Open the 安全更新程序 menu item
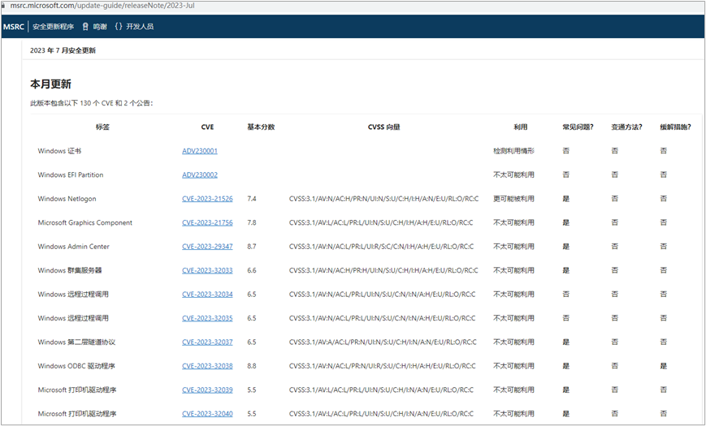 point(53,27)
